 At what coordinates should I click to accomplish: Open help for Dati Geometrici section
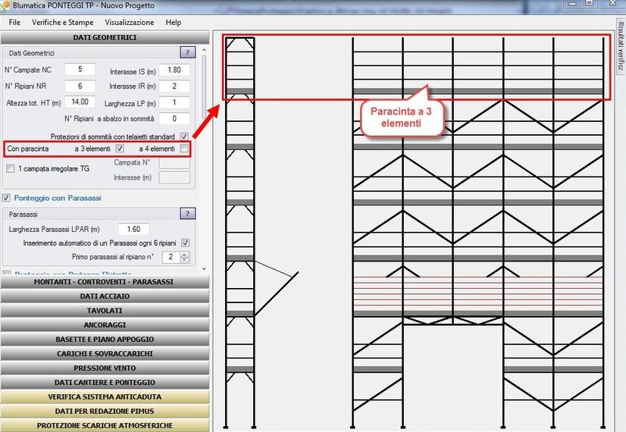coord(187,52)
